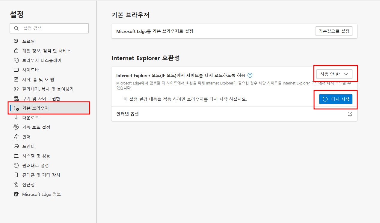Click the accessibility figure icon beside 접근성
This screenshot has height=223, width=380.
(16, 184)
